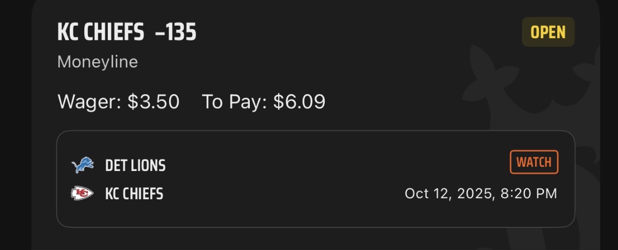
Task: Select KC CHIEFS in the matchup card
Action: [x=134, y=194]
